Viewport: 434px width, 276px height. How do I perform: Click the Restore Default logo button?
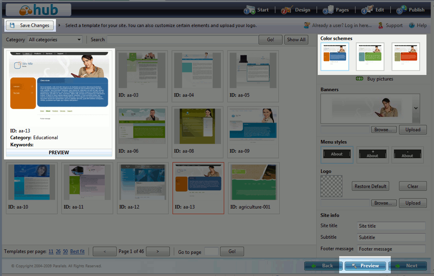[370, 186]
